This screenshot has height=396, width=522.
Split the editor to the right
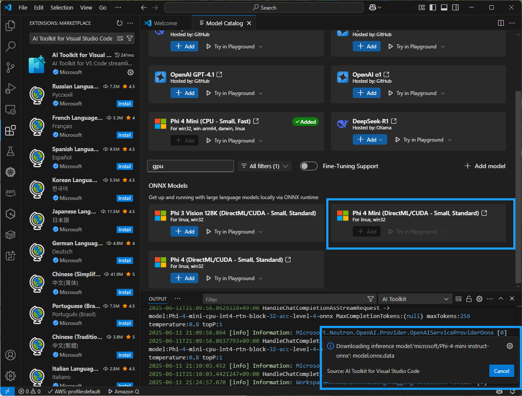pos(501,23)
